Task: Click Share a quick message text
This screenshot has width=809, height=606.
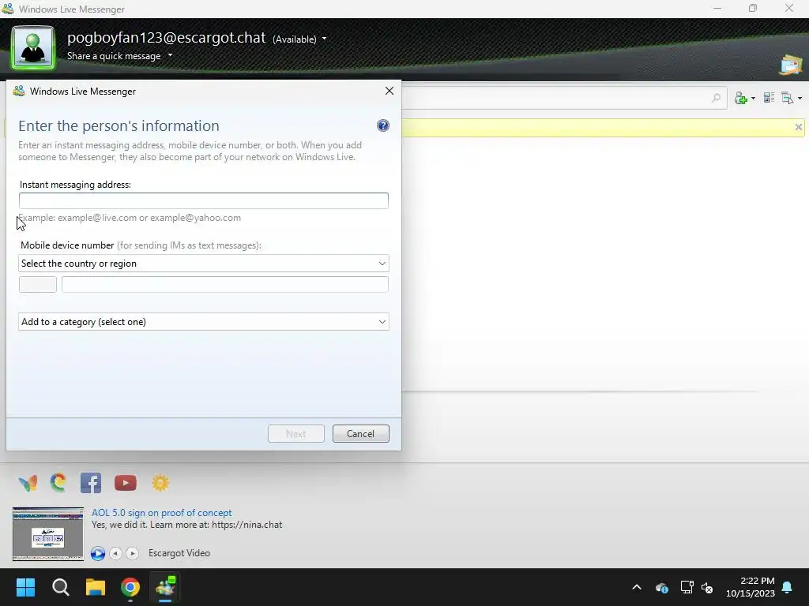Action: (x=114, y=56)
